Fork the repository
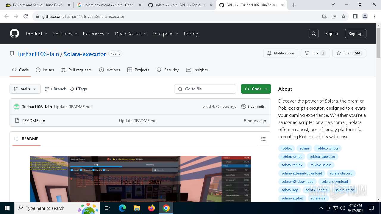This screenshot has width=381, height=214. [x=315, y=53]
